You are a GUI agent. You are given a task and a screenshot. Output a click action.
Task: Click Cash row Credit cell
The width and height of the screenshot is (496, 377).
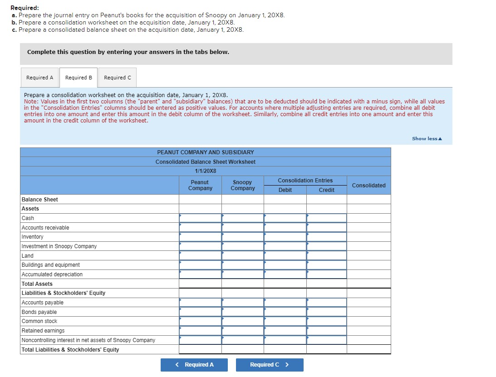[x=326, y=218]
